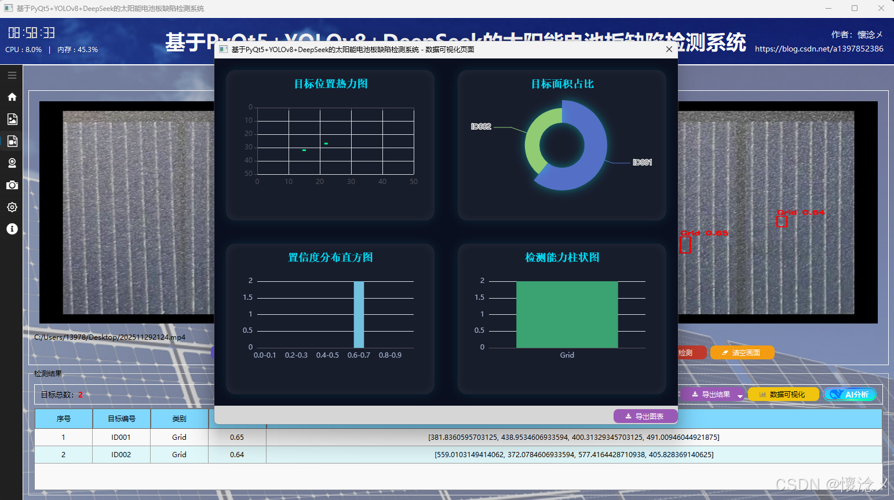Click the 目标面积占比 chart title

[562, 84]
